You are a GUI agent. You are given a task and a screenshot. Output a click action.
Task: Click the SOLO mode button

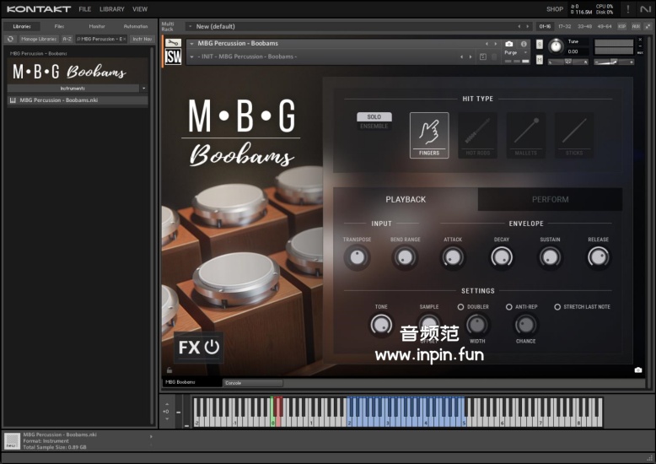click(374, 117)
